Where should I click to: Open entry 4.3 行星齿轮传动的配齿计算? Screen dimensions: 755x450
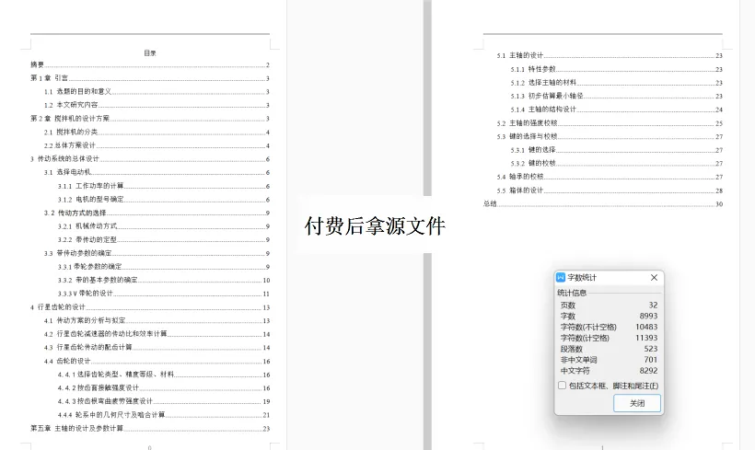pyautogui.click(x=157, y=348)
